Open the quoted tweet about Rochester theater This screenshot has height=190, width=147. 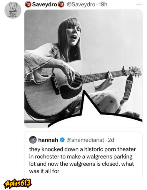click(83, 154)
